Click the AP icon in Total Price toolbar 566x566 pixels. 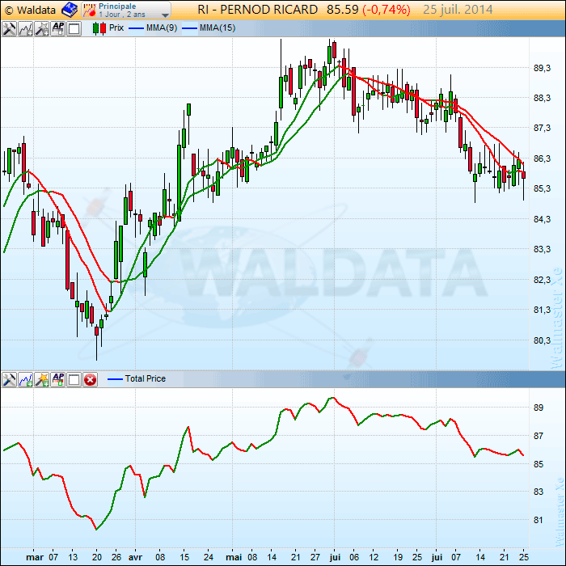tap(58, 379)
